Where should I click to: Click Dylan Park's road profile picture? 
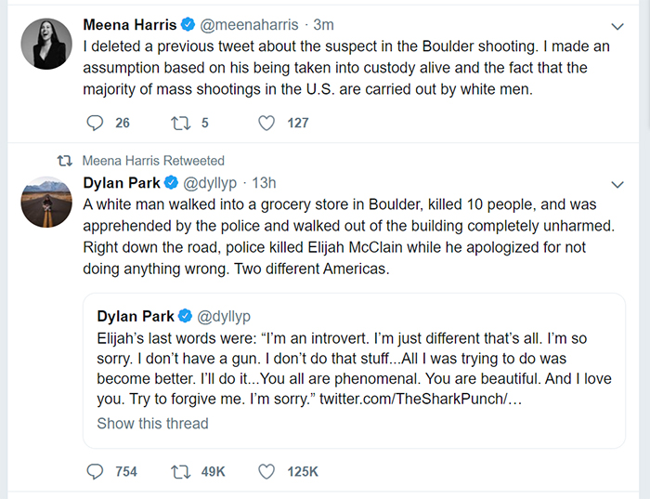pyautogui.click(x=45, y=202)
